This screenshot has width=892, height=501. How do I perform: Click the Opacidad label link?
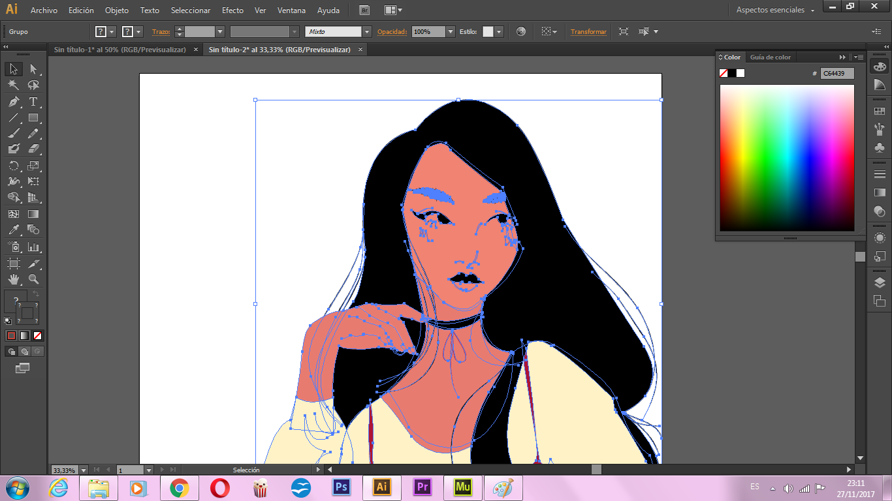392,32
